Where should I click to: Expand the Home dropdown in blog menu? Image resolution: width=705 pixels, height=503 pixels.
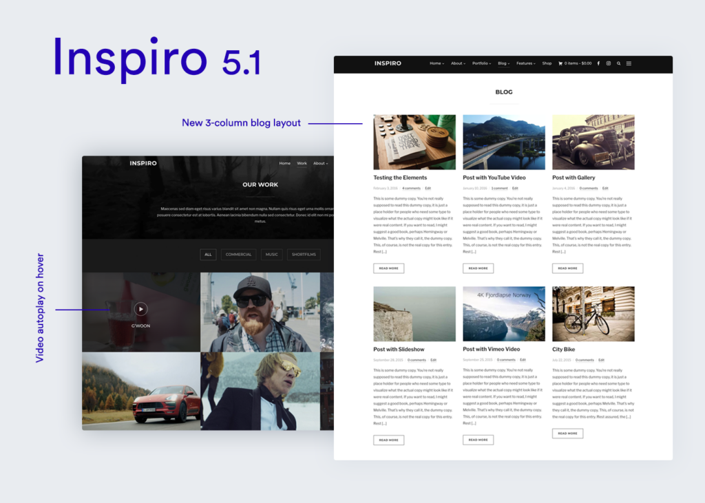436,63
